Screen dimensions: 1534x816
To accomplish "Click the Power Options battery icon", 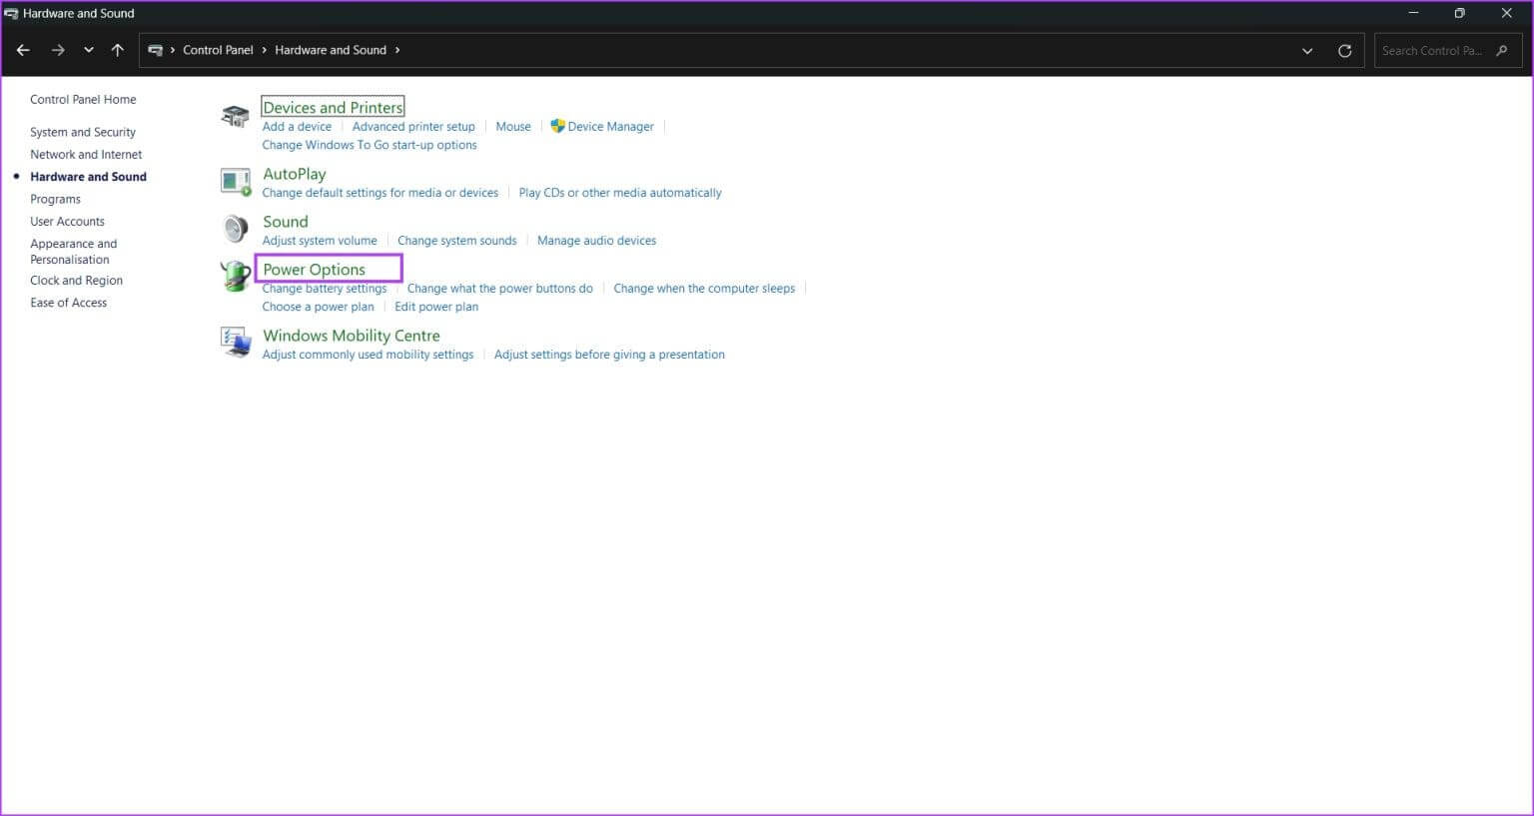I will (236, 276).
